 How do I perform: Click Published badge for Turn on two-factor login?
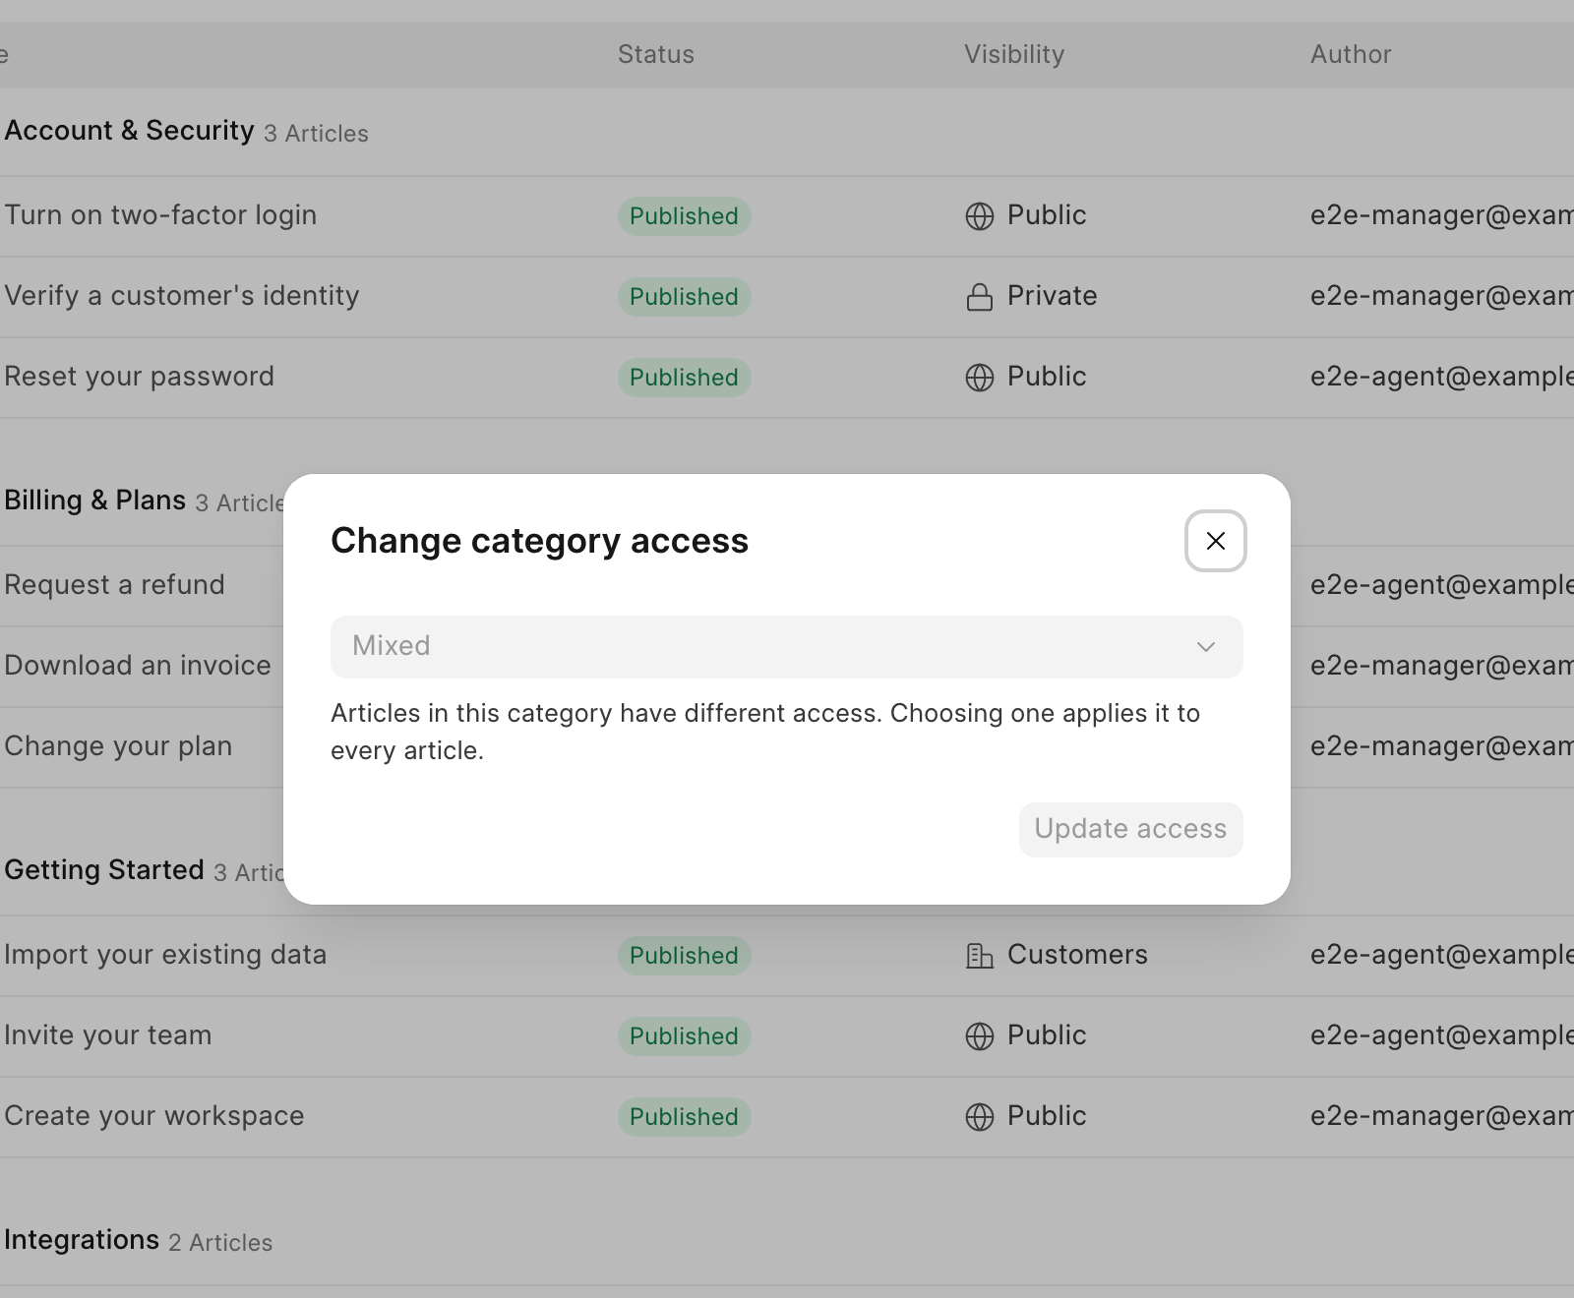(685, 216)
